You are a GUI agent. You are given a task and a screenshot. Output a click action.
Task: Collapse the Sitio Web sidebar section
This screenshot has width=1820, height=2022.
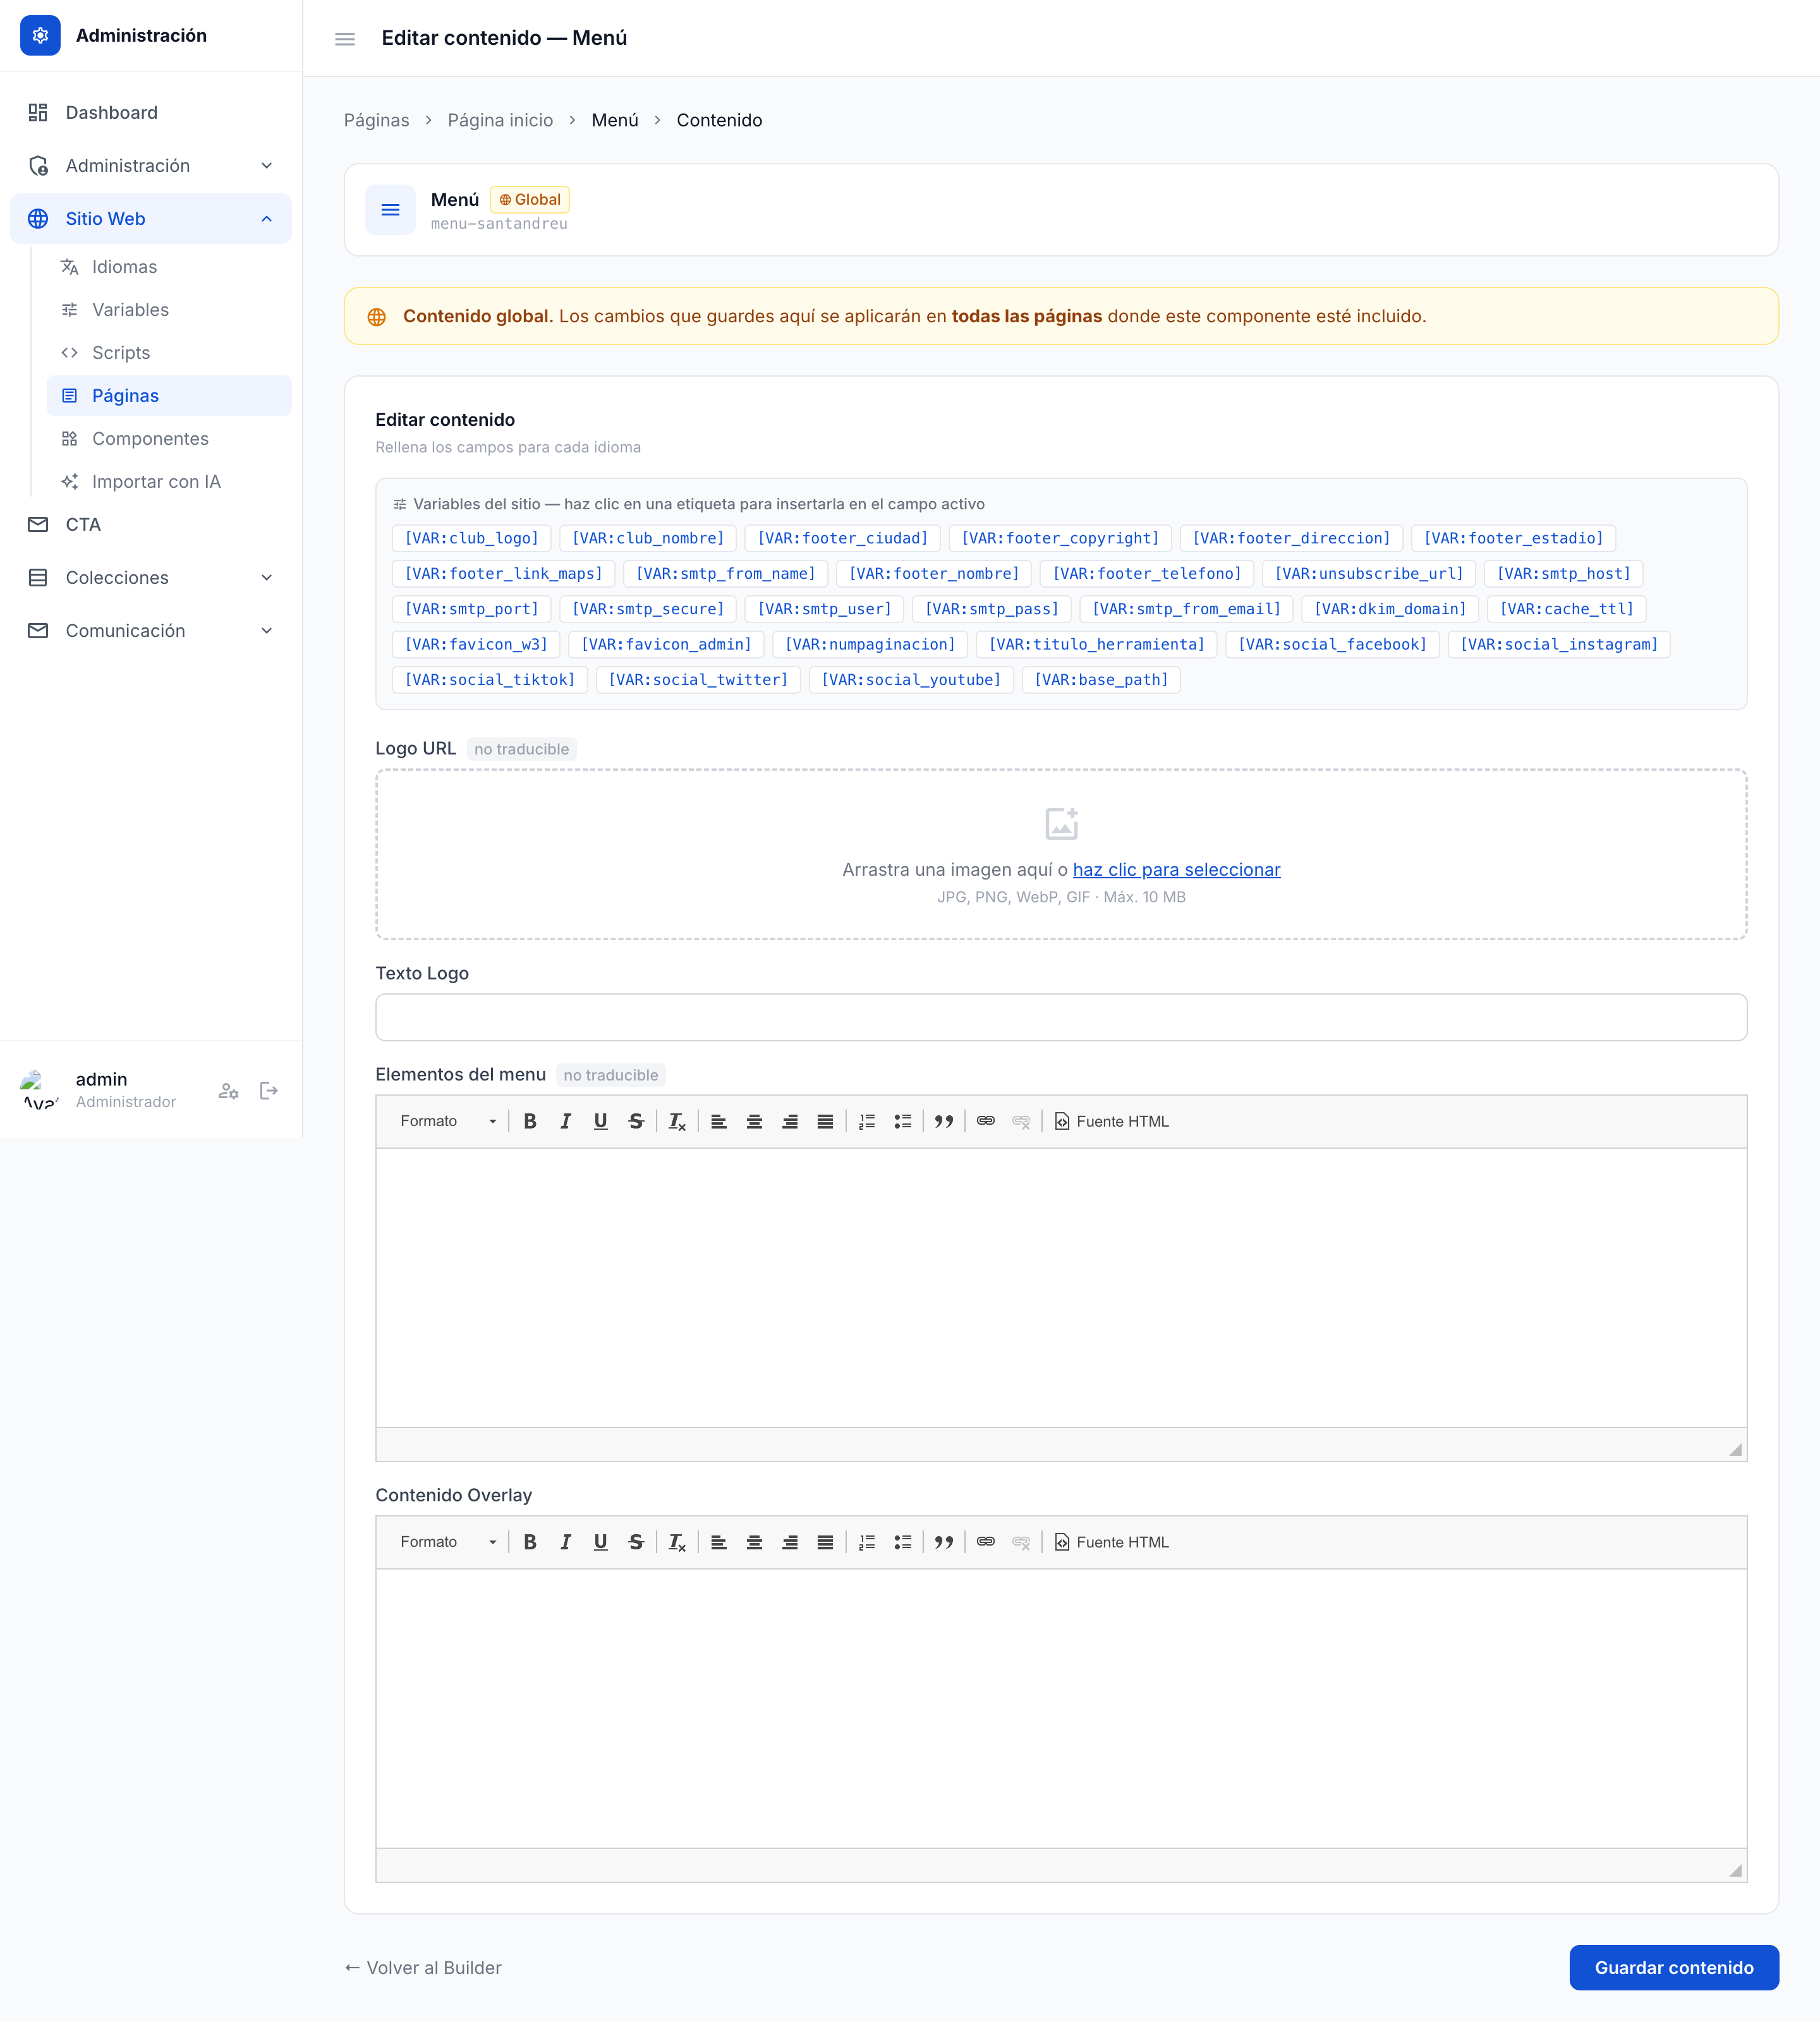(151, 218)
